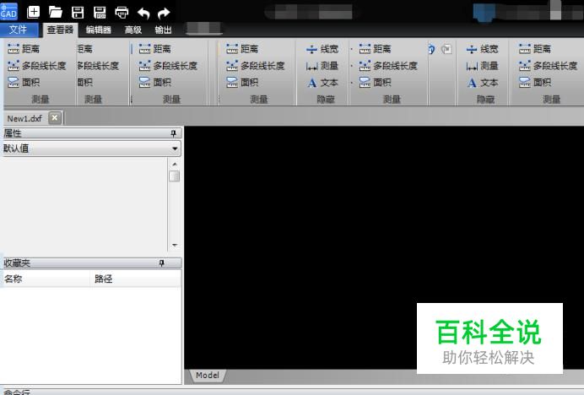Undo the last action with left arrow
This screenshot has height=395, width=584.
tap(143, 13)
